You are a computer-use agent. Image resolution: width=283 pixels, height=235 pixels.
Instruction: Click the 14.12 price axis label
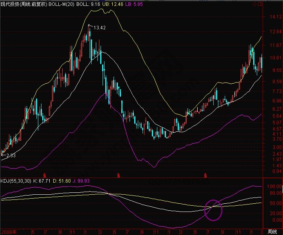274,17
